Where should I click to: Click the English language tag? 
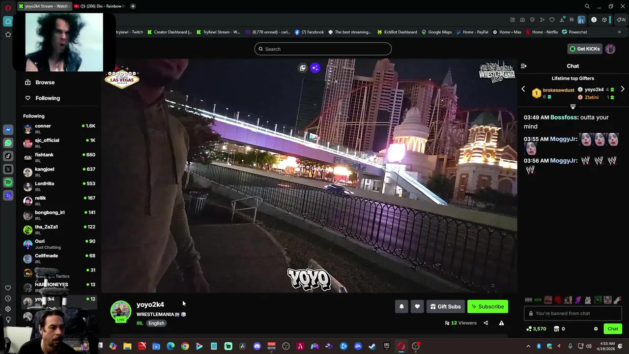[x=156, y=323]
